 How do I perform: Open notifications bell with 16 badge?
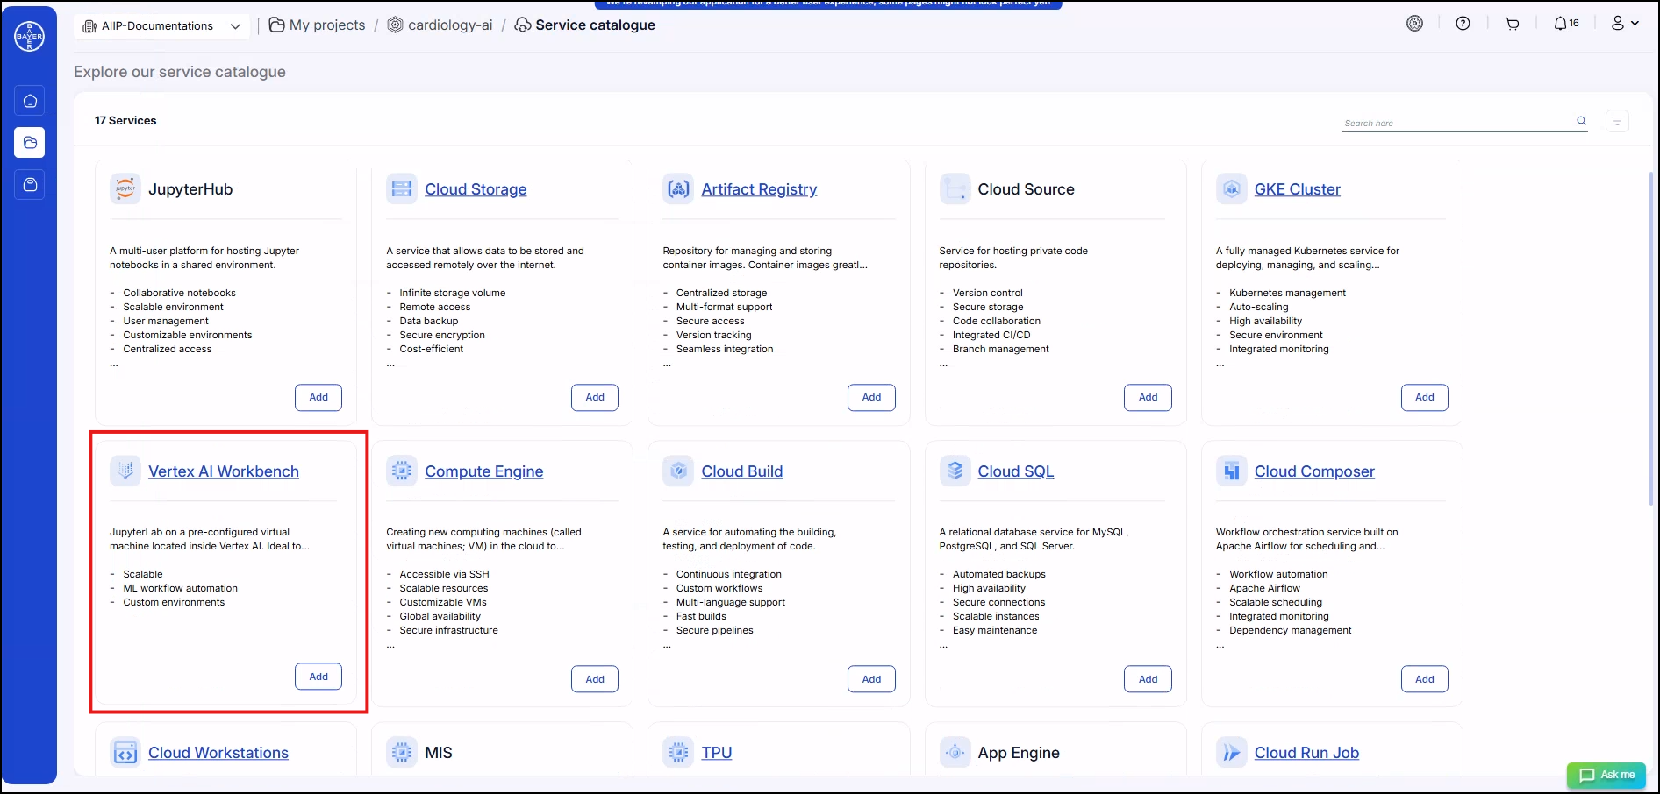1566,24
